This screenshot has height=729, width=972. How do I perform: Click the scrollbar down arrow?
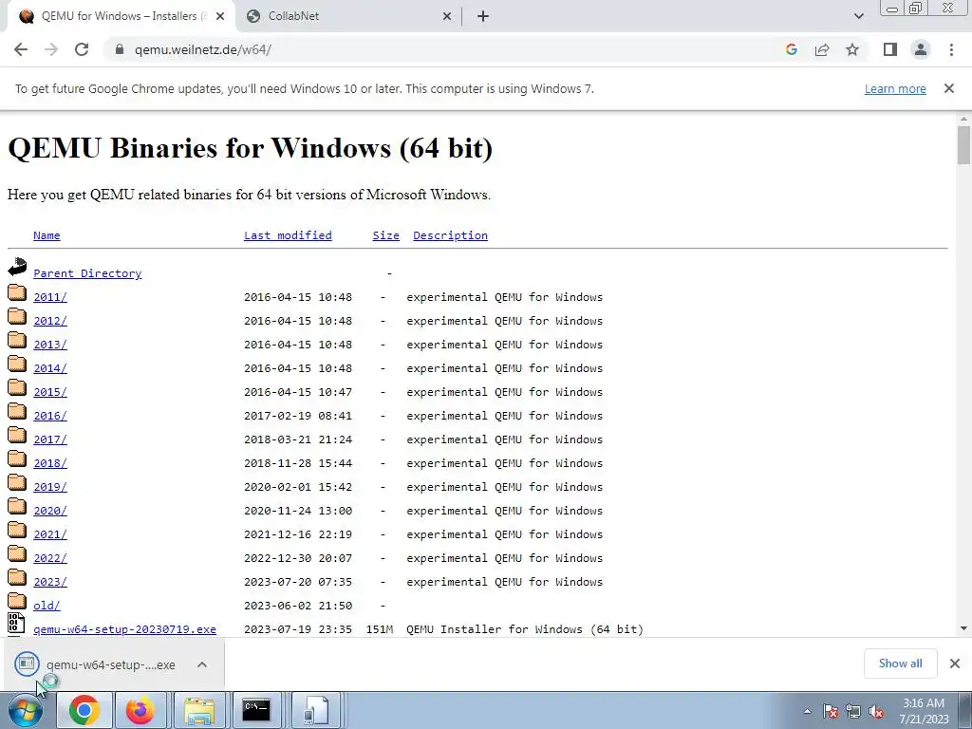click(963, 628)
